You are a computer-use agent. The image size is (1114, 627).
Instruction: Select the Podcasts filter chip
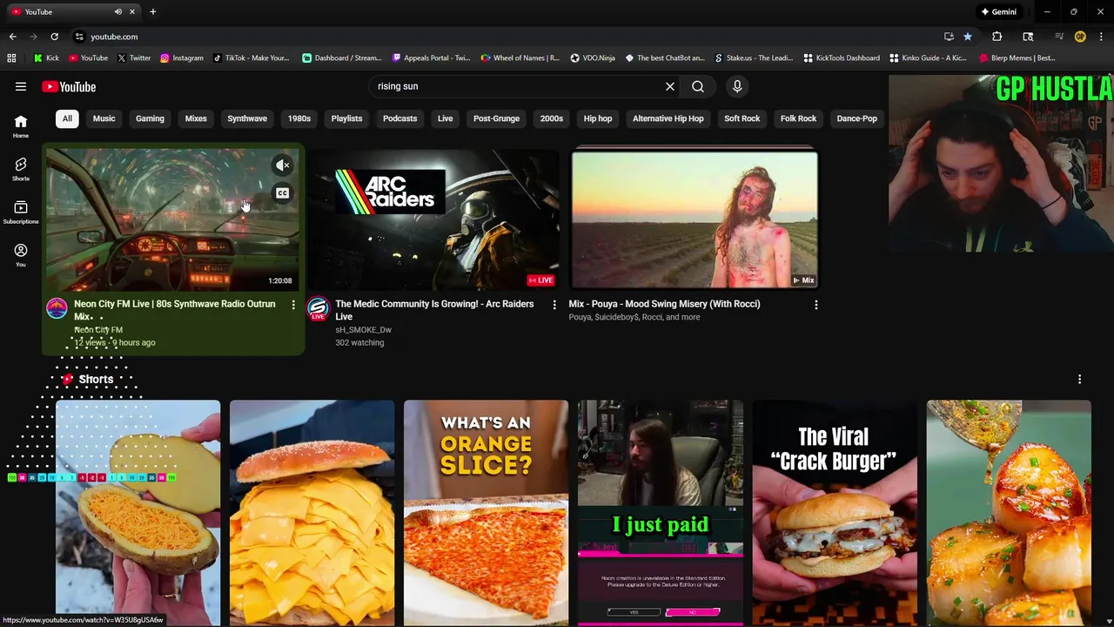click(x=400, y=118)
